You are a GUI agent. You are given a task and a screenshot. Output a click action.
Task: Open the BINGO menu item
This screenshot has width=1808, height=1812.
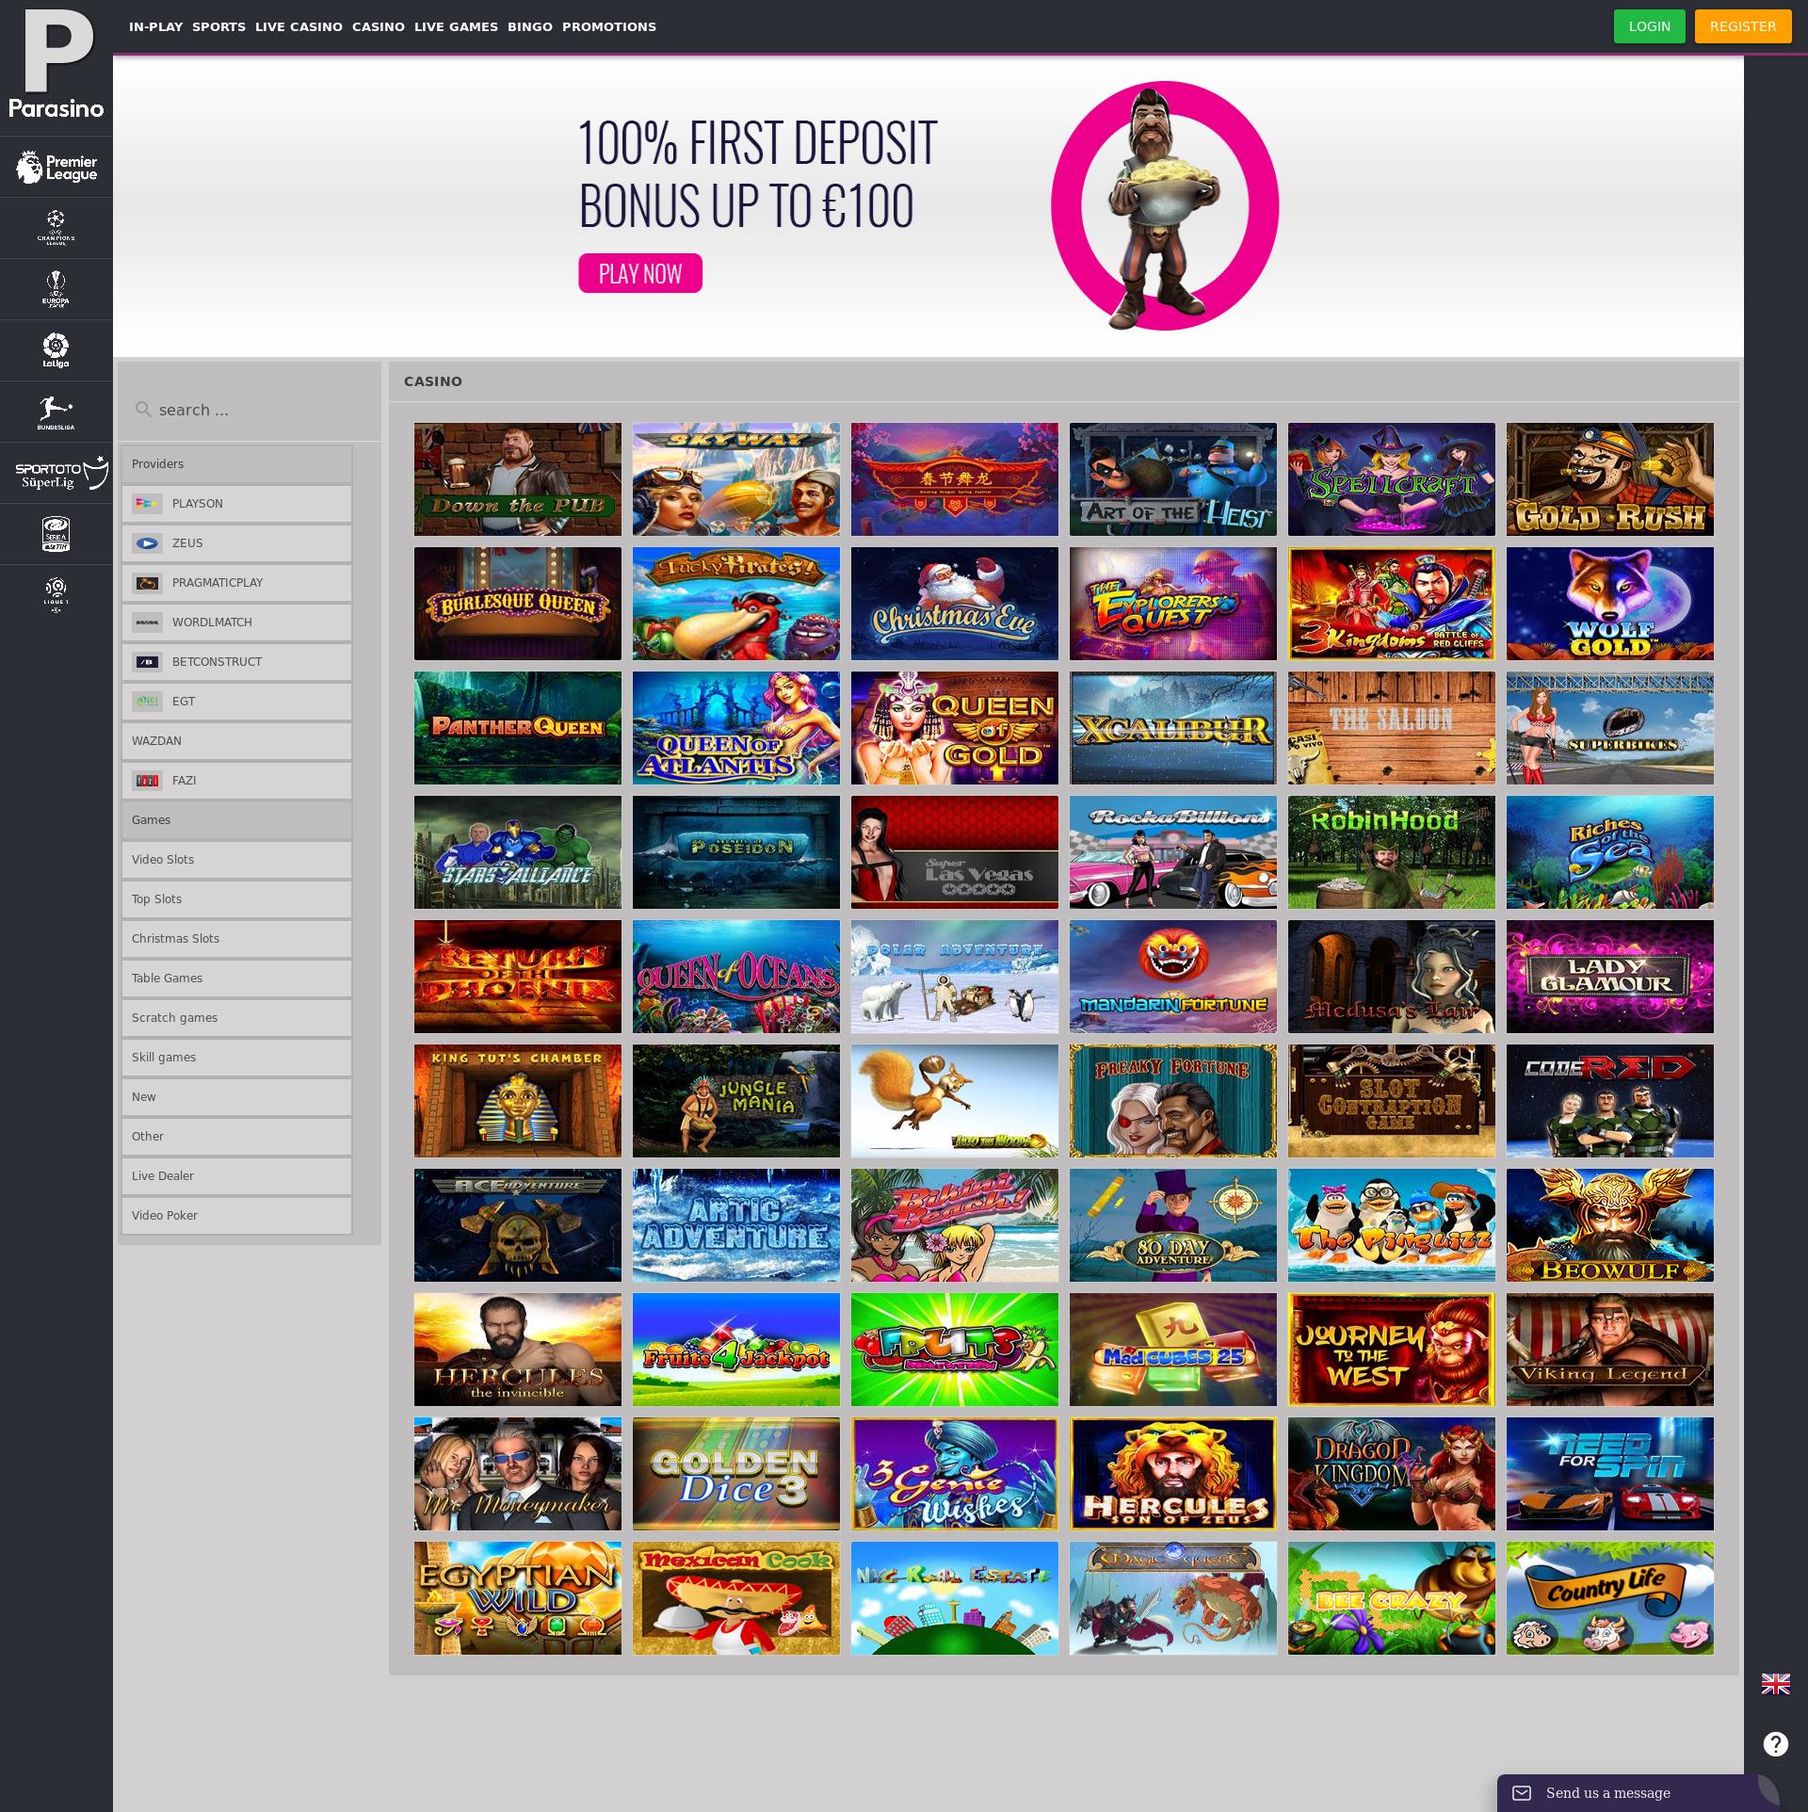[x=530, y=26]
